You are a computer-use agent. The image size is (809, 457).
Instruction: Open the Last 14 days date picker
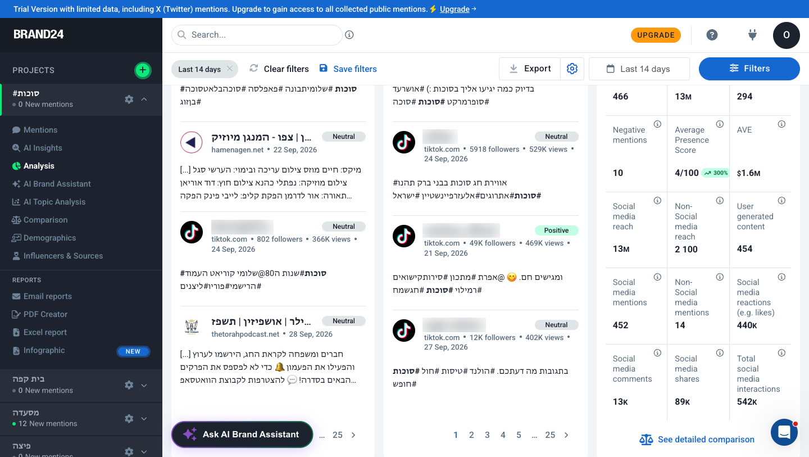tap(639, 69)
